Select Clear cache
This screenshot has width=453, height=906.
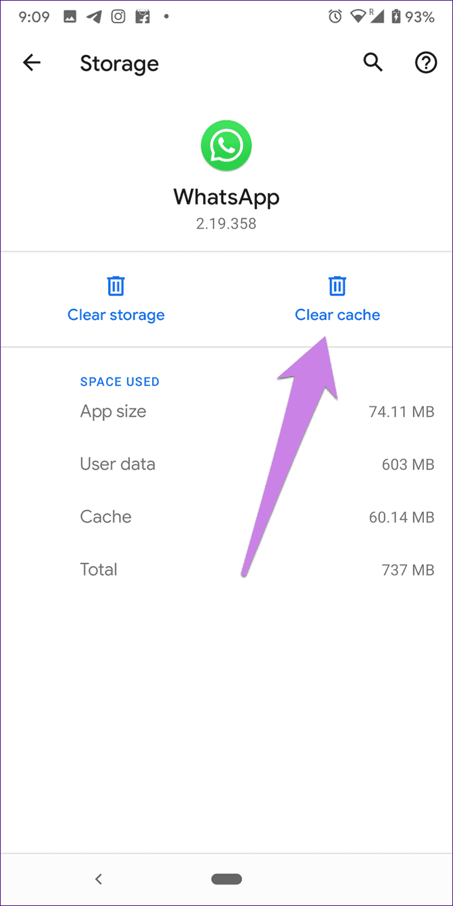pyautogui.click(x=337, y=315)
